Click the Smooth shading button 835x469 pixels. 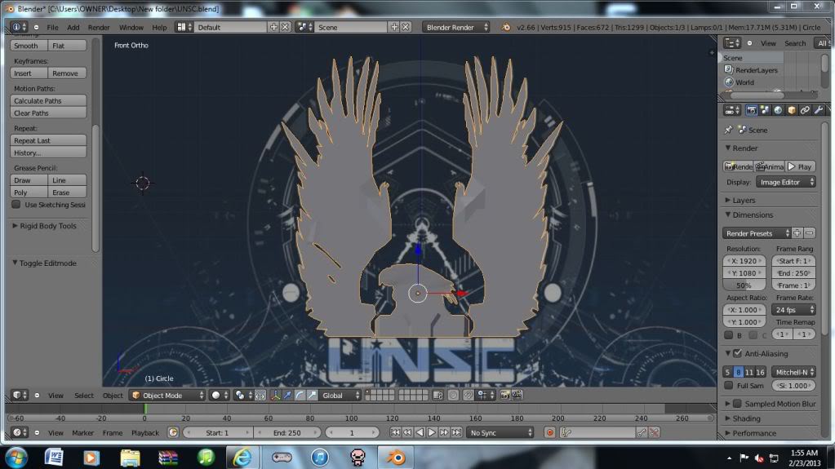click(29, 46)
